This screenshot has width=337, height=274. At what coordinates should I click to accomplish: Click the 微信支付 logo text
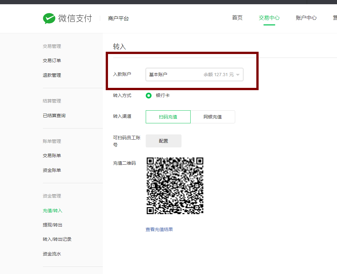[x=75, y=18]
